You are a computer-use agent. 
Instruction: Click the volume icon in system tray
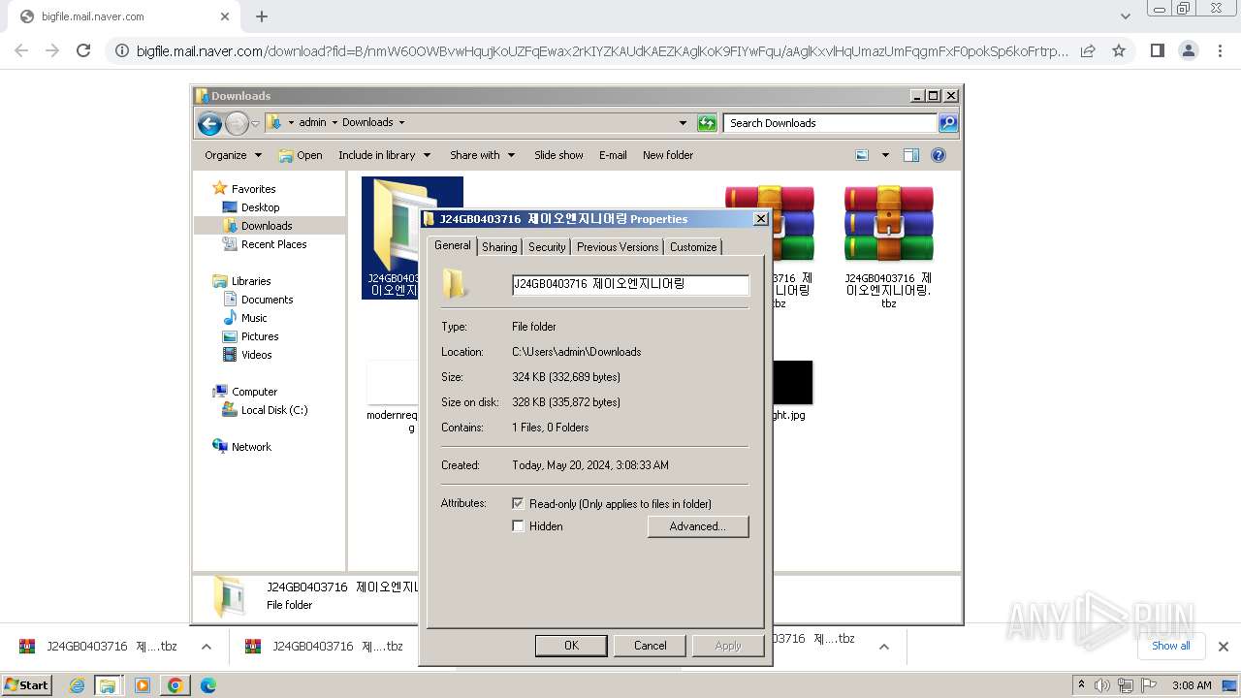(1102, 685)
